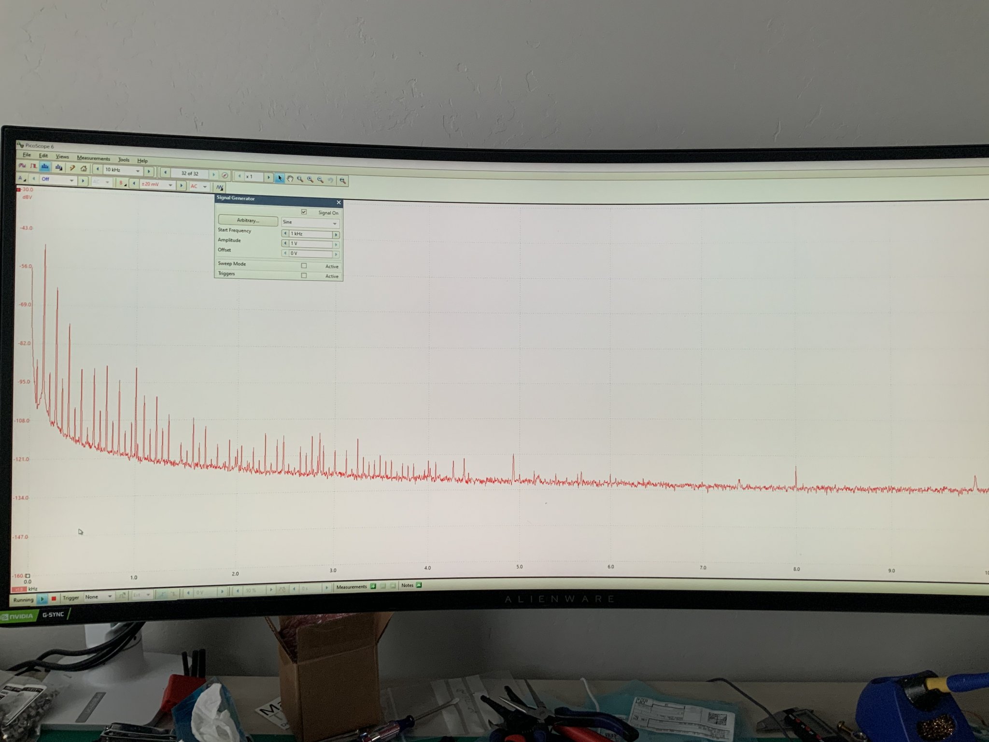Image resolution: width=989 pixels, height=742 pixels.
Task: Click the Auto setup wand icon
Action: pyautogui.click(x=72, y=168)
